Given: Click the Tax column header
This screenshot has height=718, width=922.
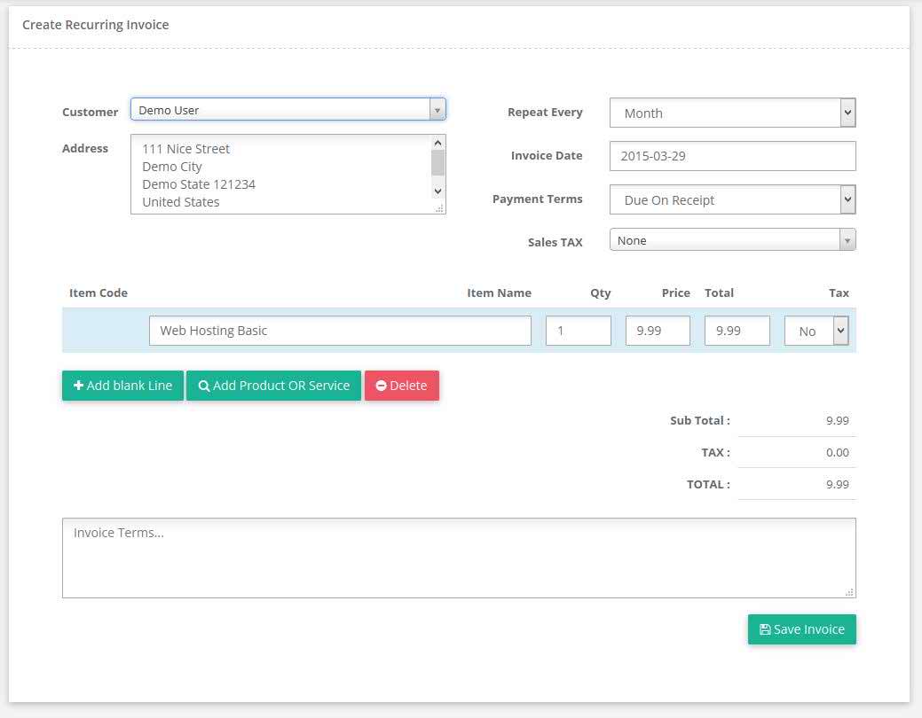Looking at the screenshot, I should 839,293.
